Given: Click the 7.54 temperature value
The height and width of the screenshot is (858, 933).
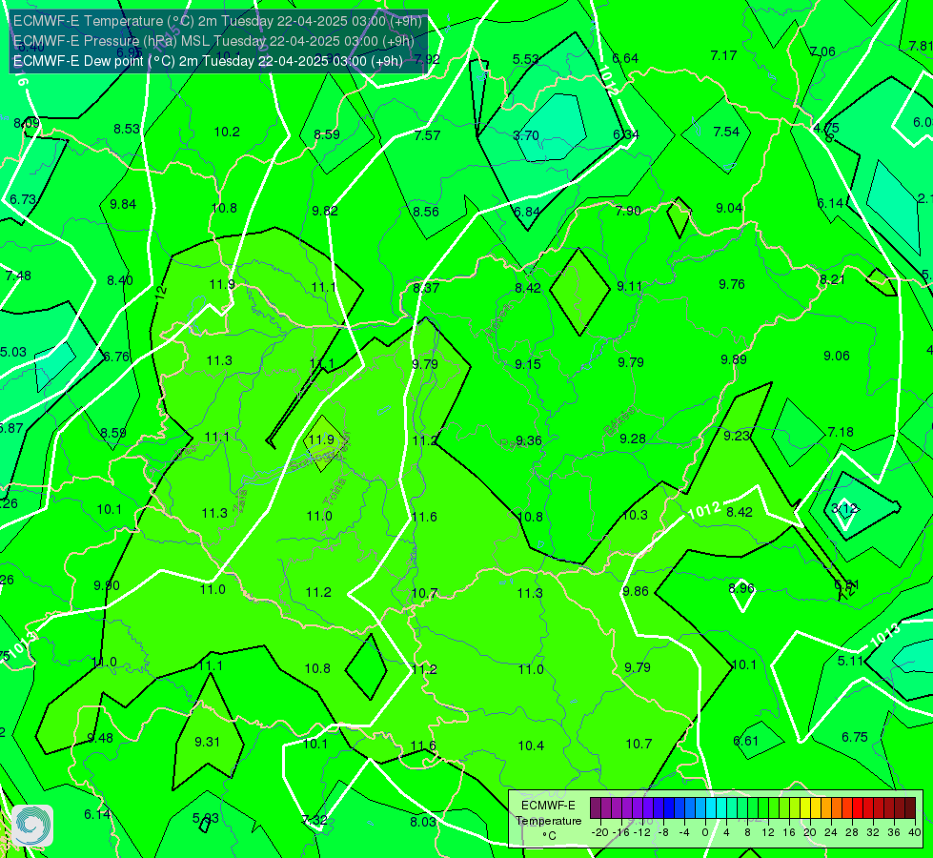Looking at the screenshot, I should [726, 132].
